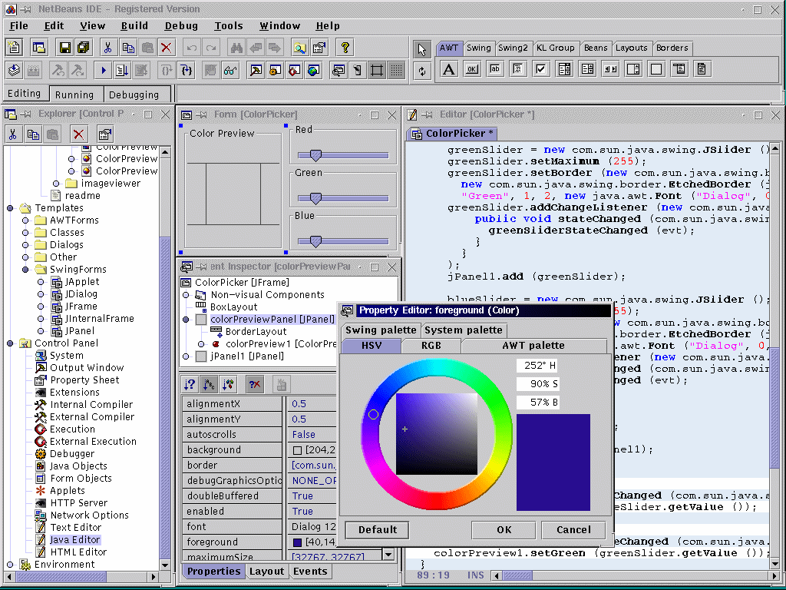The height and width of the screenshot is (590, 786).
Task: Expand the jPanel1 [JPanel] node
Action: coord(186,356)
